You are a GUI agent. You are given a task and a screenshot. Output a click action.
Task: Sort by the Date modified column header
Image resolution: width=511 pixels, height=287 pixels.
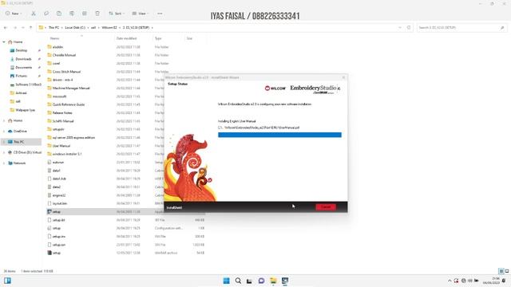(126, 38)
